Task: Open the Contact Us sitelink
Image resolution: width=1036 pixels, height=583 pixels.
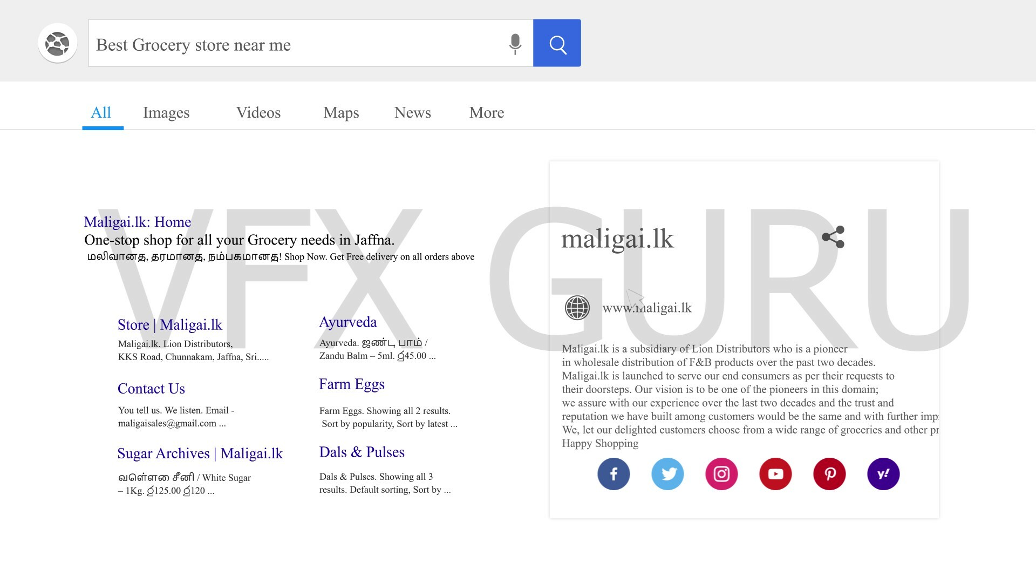Action: coord(151,389)
